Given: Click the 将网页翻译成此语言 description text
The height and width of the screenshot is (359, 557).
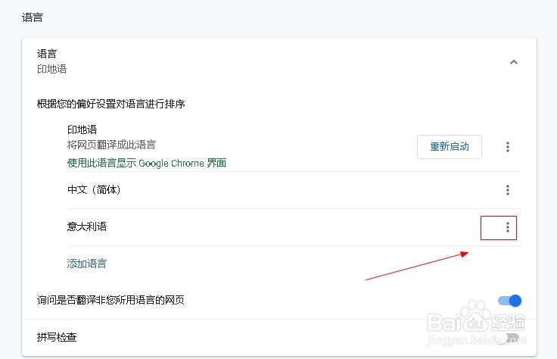Looking at the screenshot, I should click(117, 145).
